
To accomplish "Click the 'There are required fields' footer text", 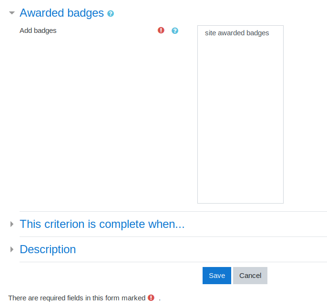I will tap(77, 298).
